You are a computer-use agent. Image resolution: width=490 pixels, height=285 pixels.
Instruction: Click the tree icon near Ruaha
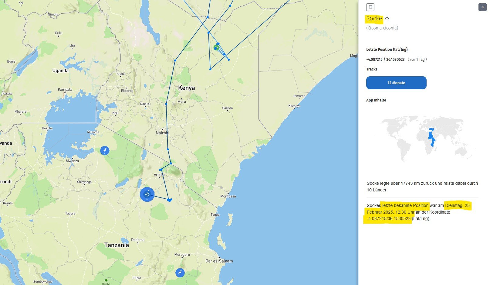(x=106, y=280)
